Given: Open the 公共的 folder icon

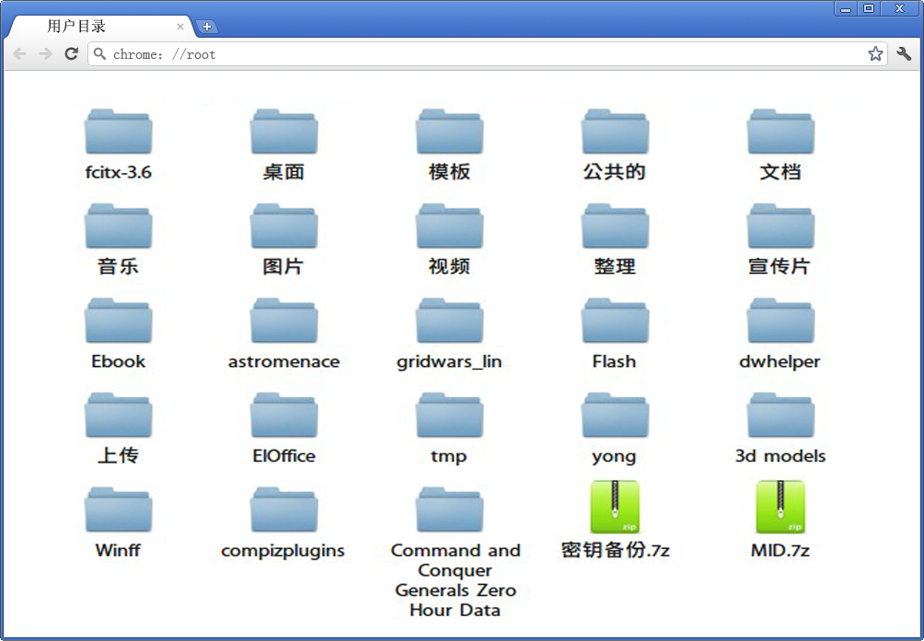Looking at the screenshot, I should point(615,132).
